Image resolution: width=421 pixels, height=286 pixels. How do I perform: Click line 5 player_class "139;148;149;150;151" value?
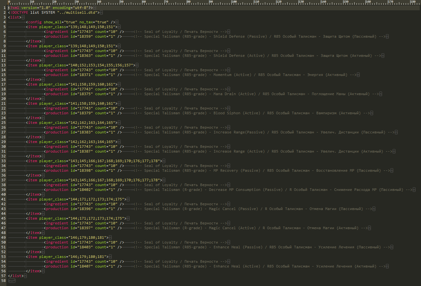pyautogui.click(x=92, y=27)
